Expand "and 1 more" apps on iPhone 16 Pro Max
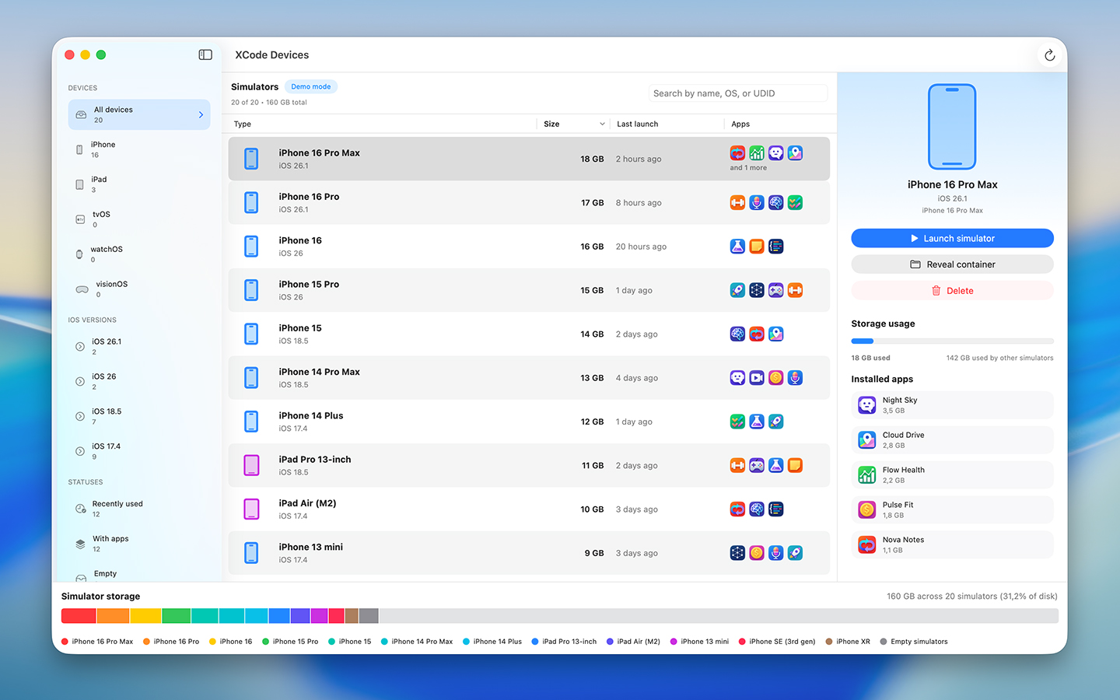 (x=747, y=167)
